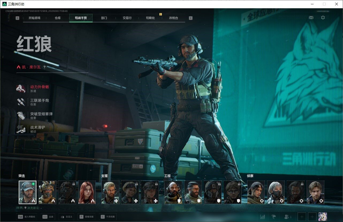Minimize the 三角洲行动 window

(312, 4)
